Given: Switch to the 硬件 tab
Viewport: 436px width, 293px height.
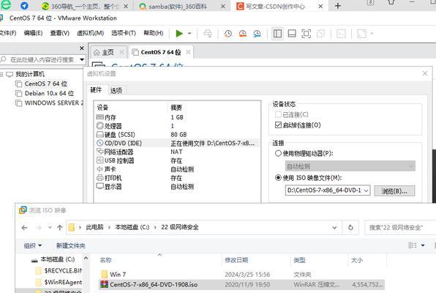Looking at the screenshot, I should point(96,90).
